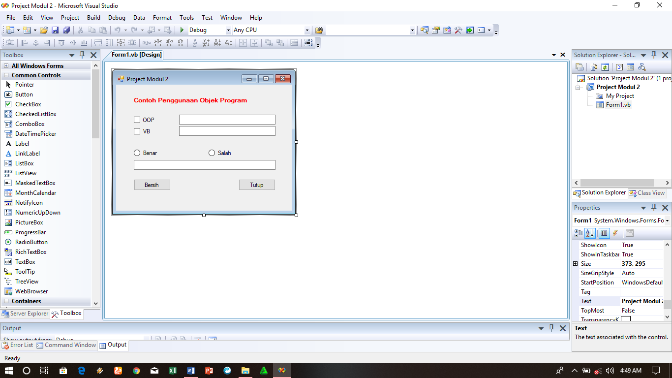The image size is (672, 378).
Task: Select the Size property value in Properties
Action: [x=637, y=263]
